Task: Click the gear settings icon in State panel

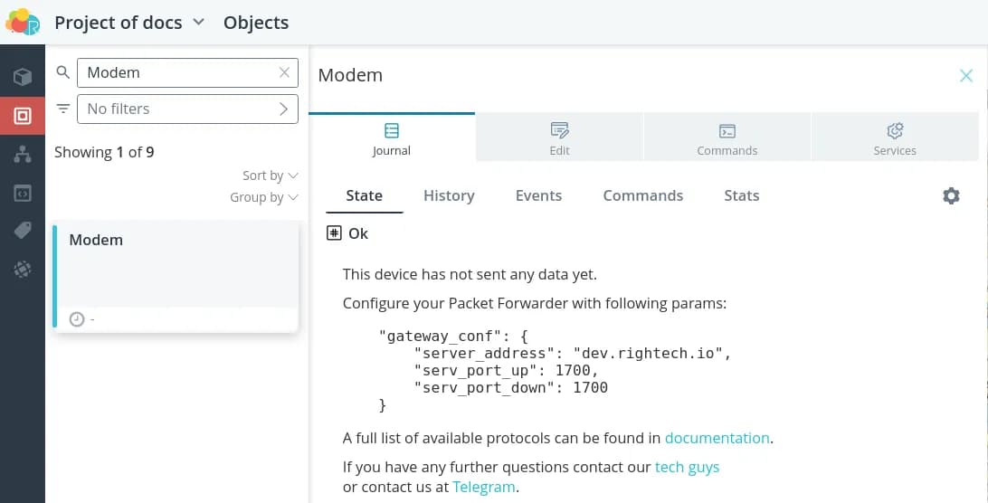Action: (x=951, y=195)
